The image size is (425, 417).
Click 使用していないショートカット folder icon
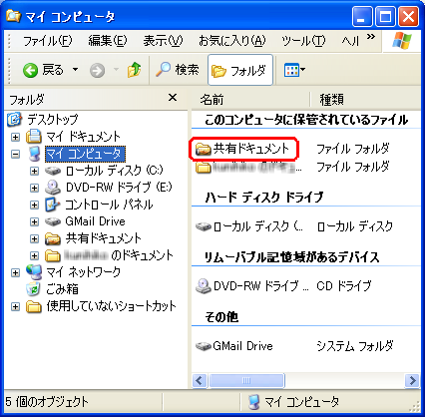click(34, 306)
